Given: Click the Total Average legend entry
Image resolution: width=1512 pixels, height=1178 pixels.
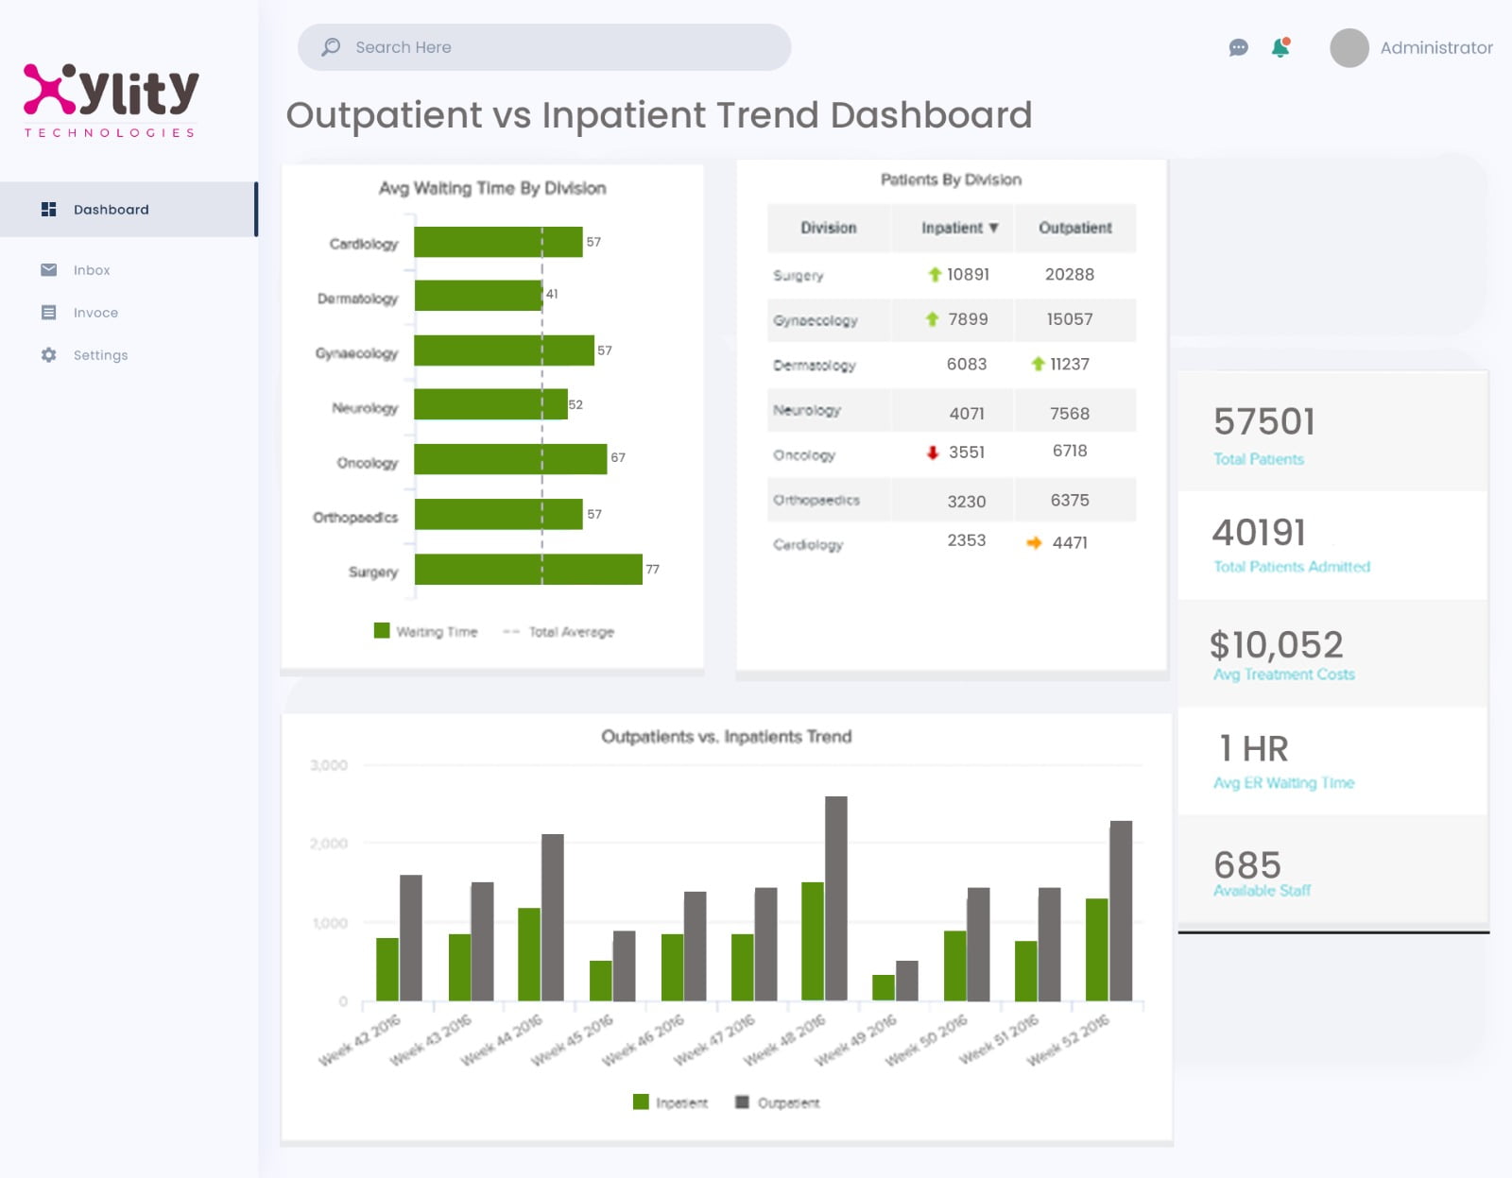Looking at the screenshot, I should click(558, 632).
